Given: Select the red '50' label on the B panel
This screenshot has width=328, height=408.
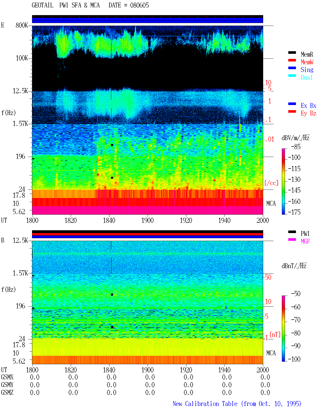Looking at the screenshot, I should [268, 277].
